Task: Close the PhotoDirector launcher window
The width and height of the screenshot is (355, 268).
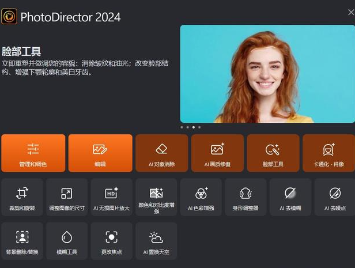Action: (x=351, y=12)
